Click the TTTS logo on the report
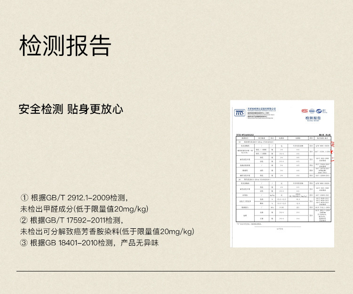353x294 pixels. [x=240, y=113]
